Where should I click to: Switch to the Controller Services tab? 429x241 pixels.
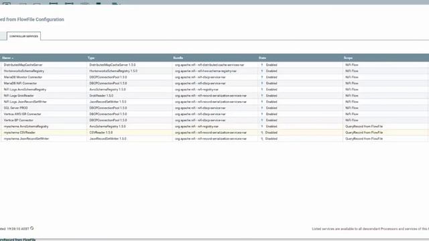[x=24, y=36]
